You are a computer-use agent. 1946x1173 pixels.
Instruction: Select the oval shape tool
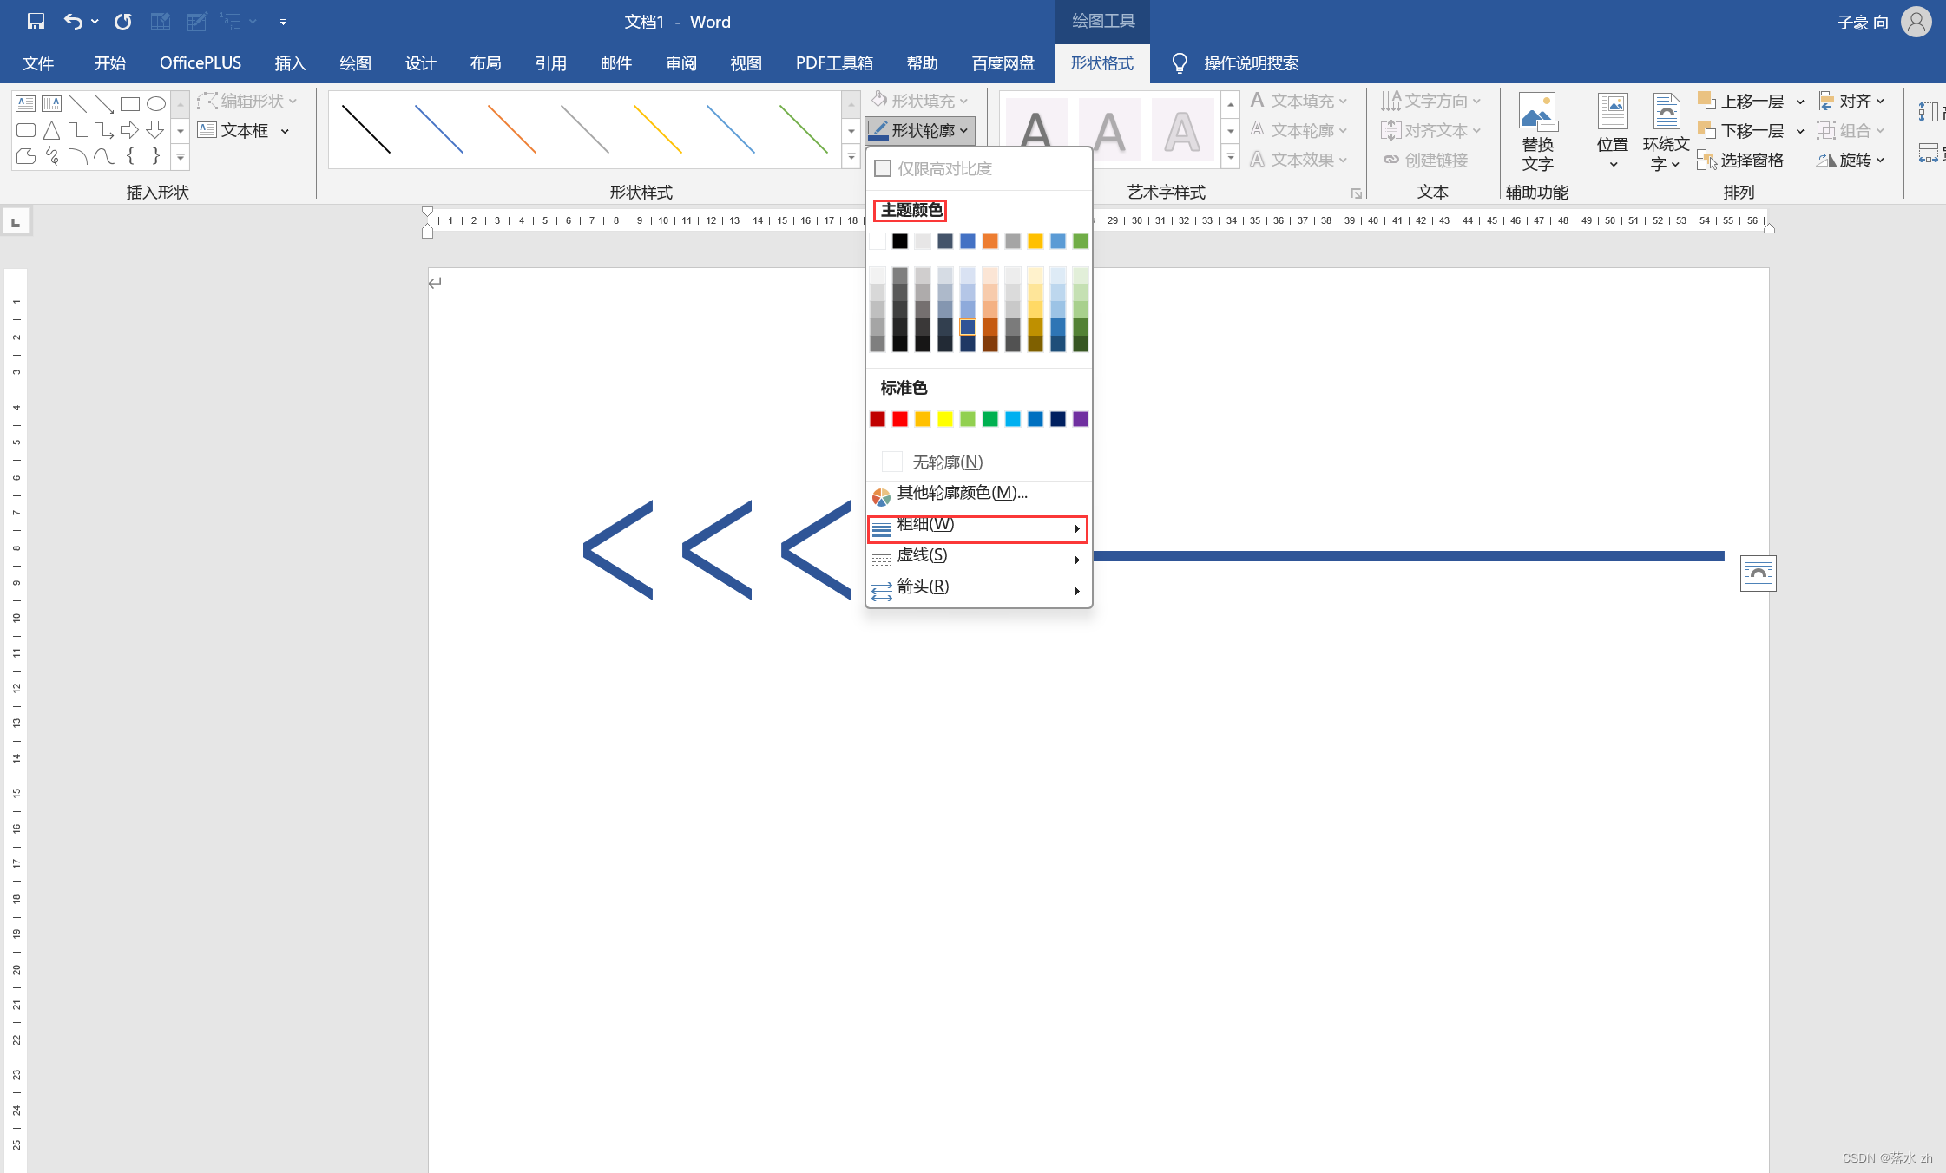(x=156, y=104)
